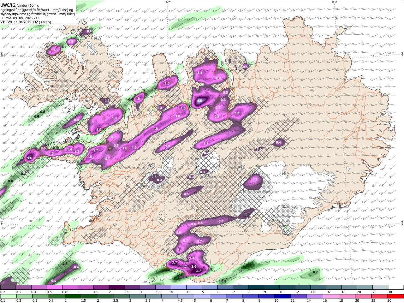Image resolution: width=404 pixels, height=303 pixels.
Task: Select the '30' label on the snow scale
Action: pos(390,292)
